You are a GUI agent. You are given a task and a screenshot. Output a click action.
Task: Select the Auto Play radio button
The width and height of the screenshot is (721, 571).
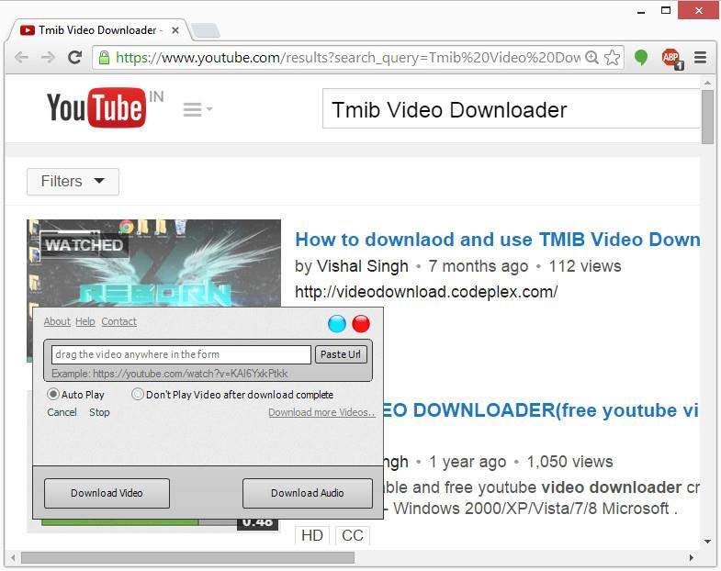tap(53, 394)
